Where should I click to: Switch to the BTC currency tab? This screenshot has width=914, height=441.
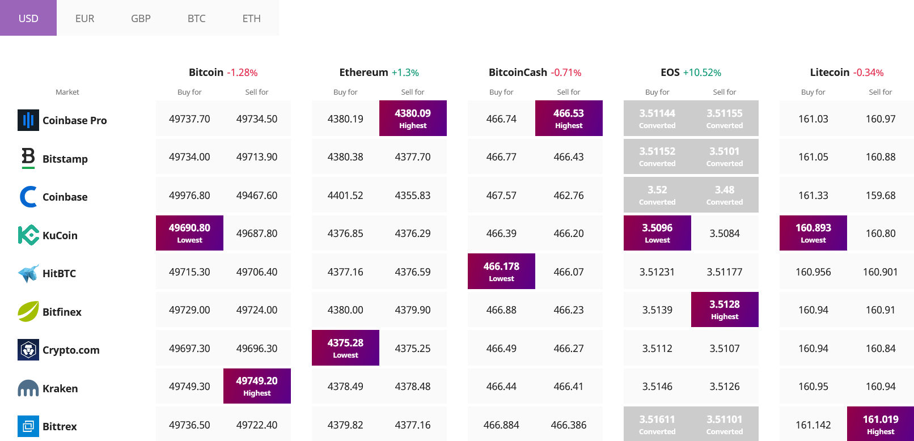click(196, 18)
